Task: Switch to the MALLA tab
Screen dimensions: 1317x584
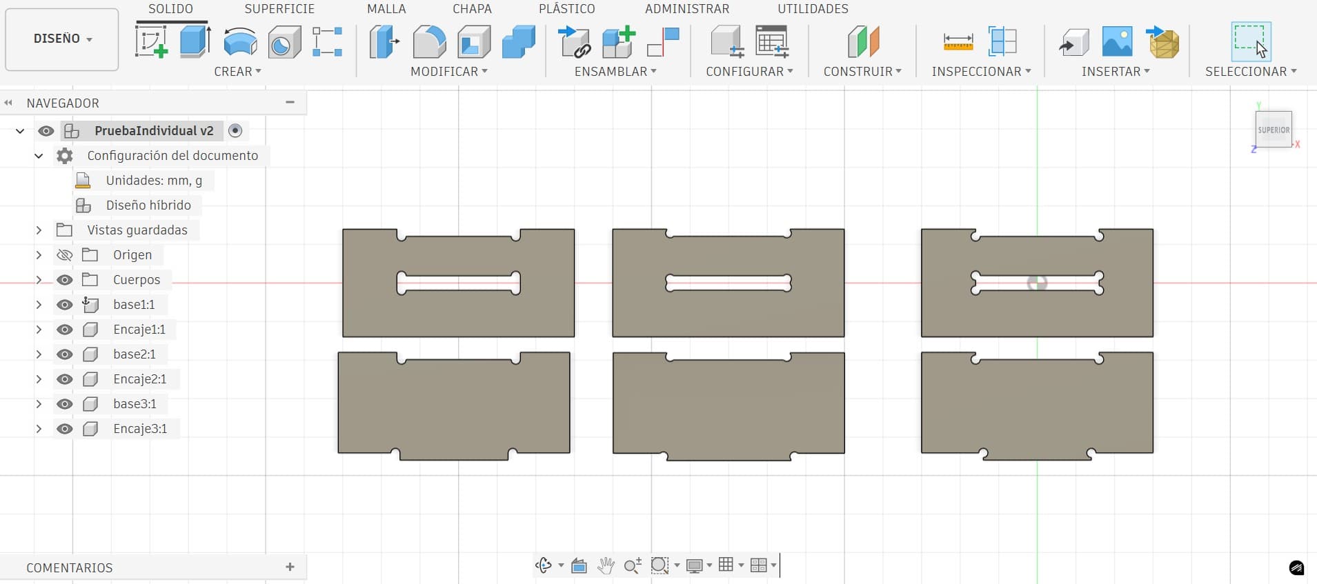Action: 386,9
